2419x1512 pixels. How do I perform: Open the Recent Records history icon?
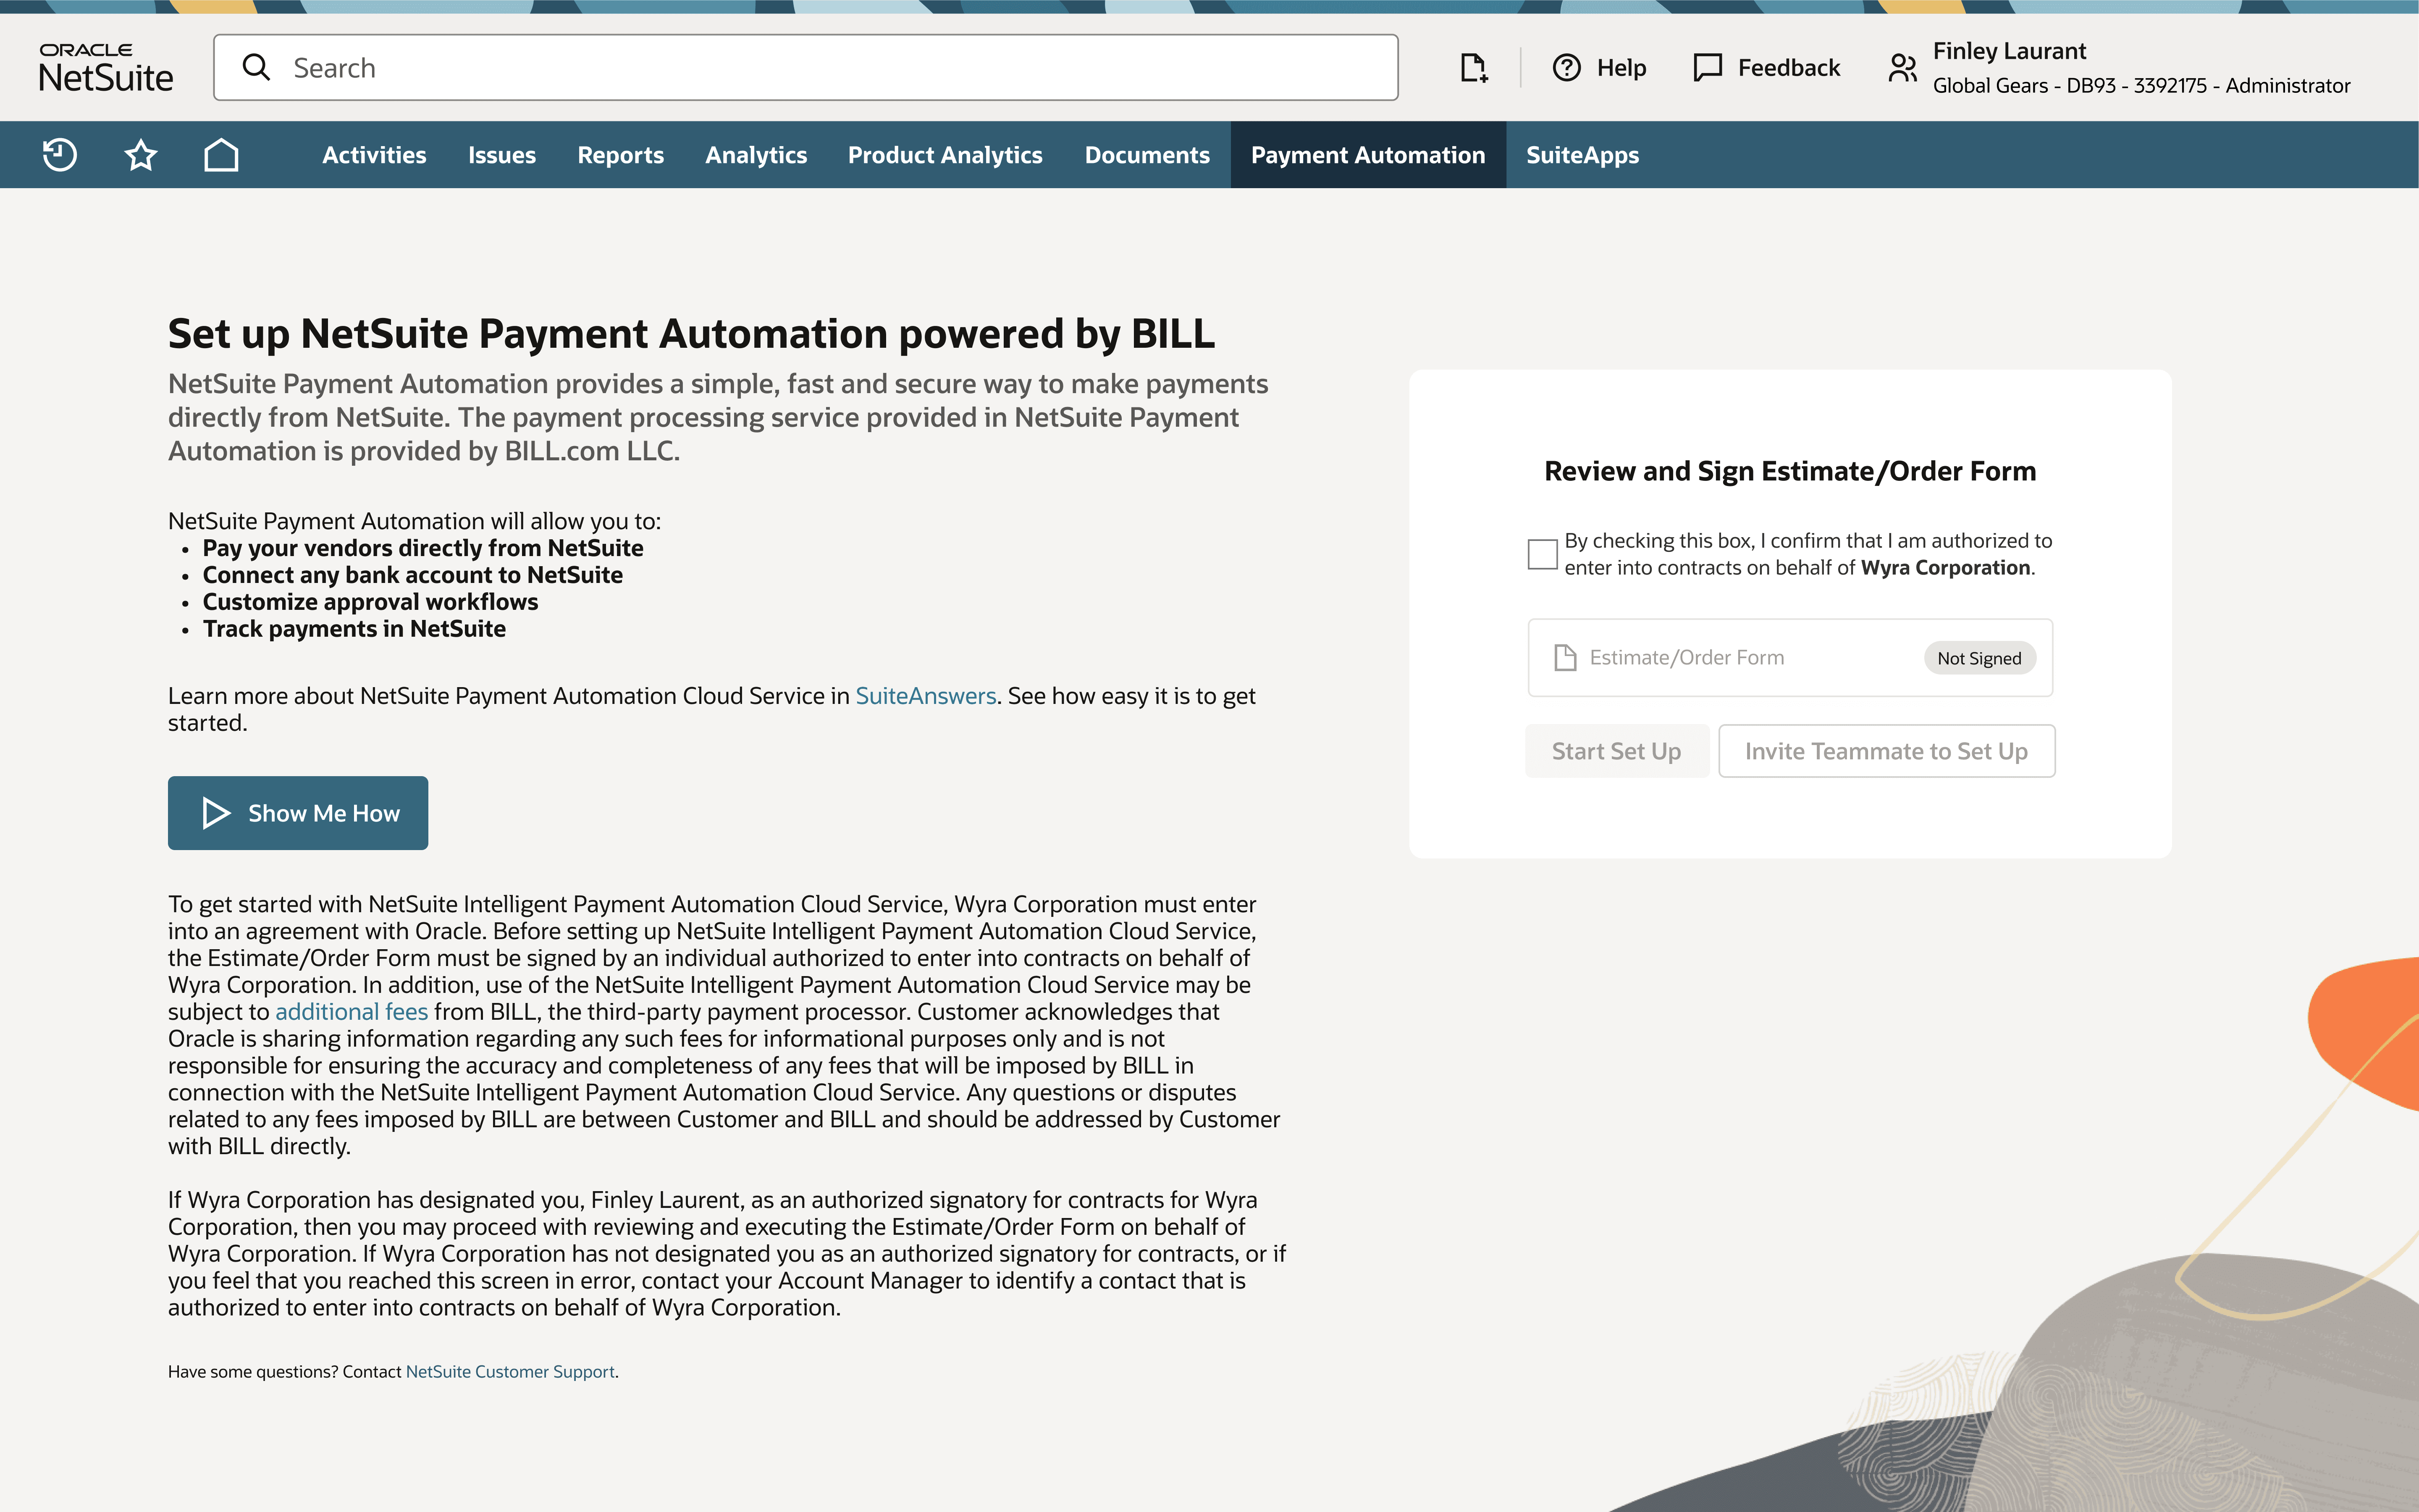pyautogui.click(x=60, y=155)
